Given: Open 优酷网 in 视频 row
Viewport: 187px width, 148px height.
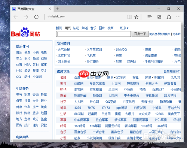Looking at the screenshot, I should pos(79,84).
